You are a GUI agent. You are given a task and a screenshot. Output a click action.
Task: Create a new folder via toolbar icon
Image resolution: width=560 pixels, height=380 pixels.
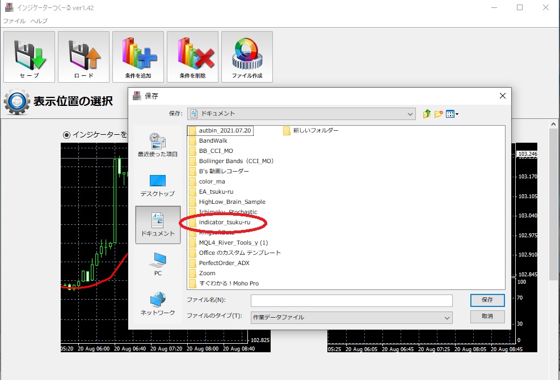tap(439, 114)
